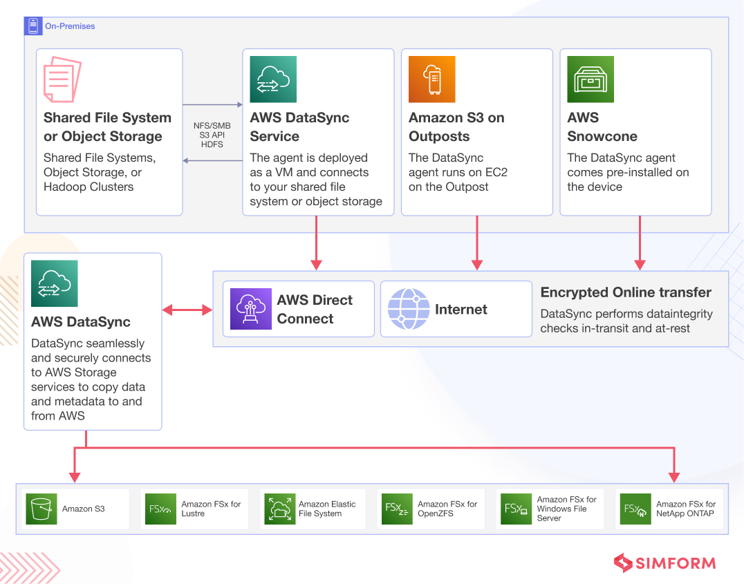Click the Hadoop Clusters description text
Screen dimensions: 744x584
100,172
